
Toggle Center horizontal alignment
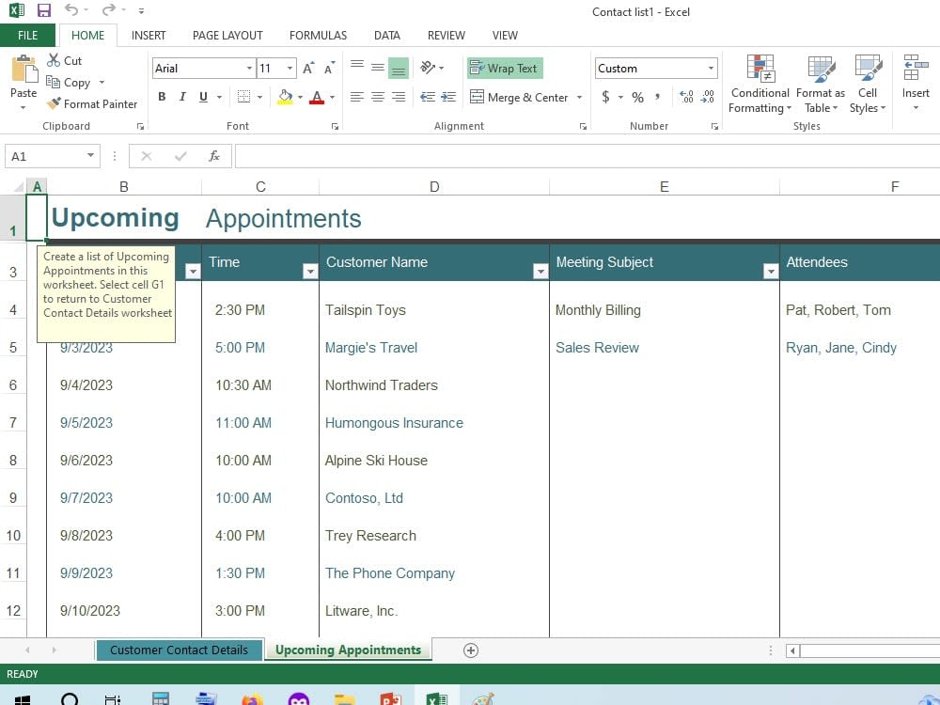(x=378, y=97)
